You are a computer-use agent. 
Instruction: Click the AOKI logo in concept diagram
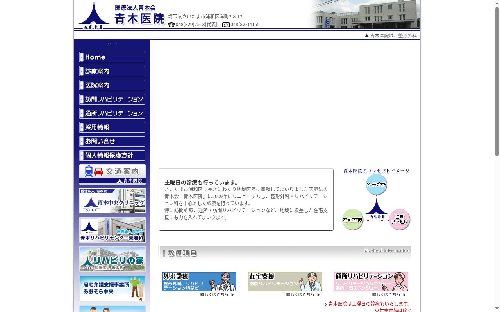tap(377, 208)
